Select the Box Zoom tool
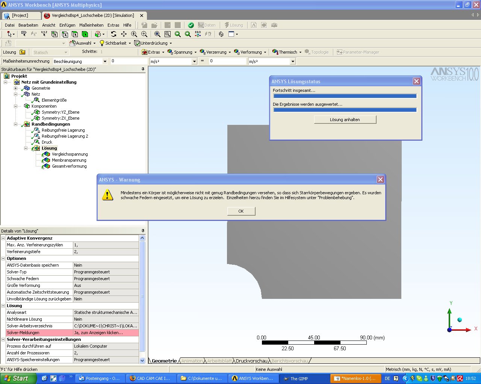Viewport: 481px width, 384px height. click(x=144, y=34)
